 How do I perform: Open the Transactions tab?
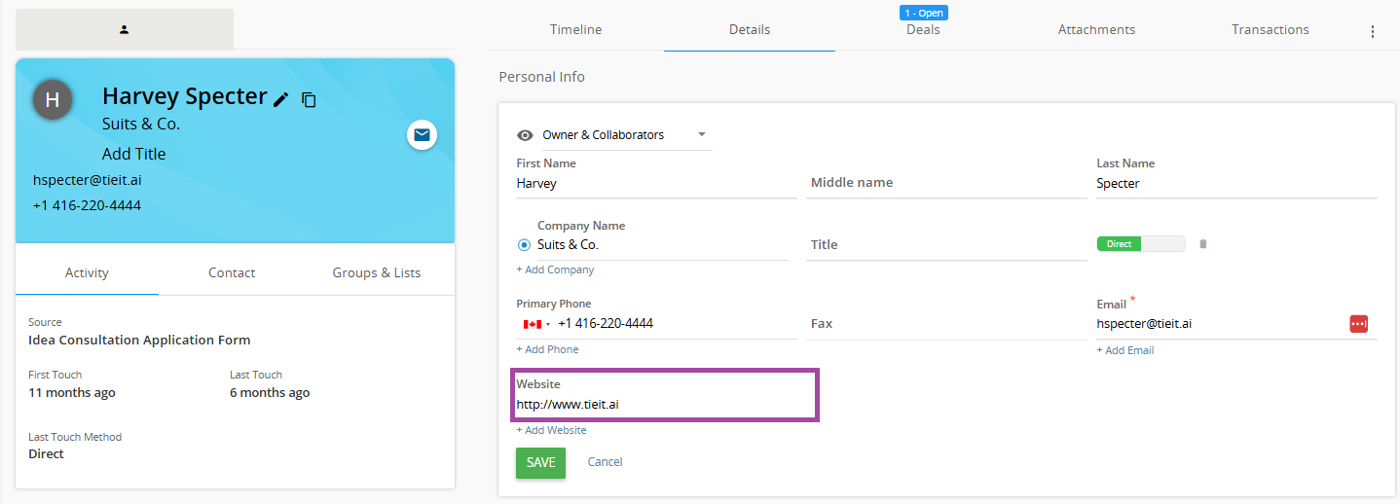tap(1271, 29)
